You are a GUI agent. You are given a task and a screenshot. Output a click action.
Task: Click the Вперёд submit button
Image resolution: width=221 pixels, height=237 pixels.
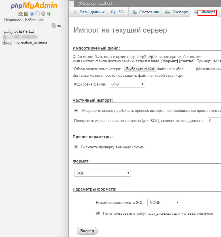pyautogui.click(x=87, y=231)
